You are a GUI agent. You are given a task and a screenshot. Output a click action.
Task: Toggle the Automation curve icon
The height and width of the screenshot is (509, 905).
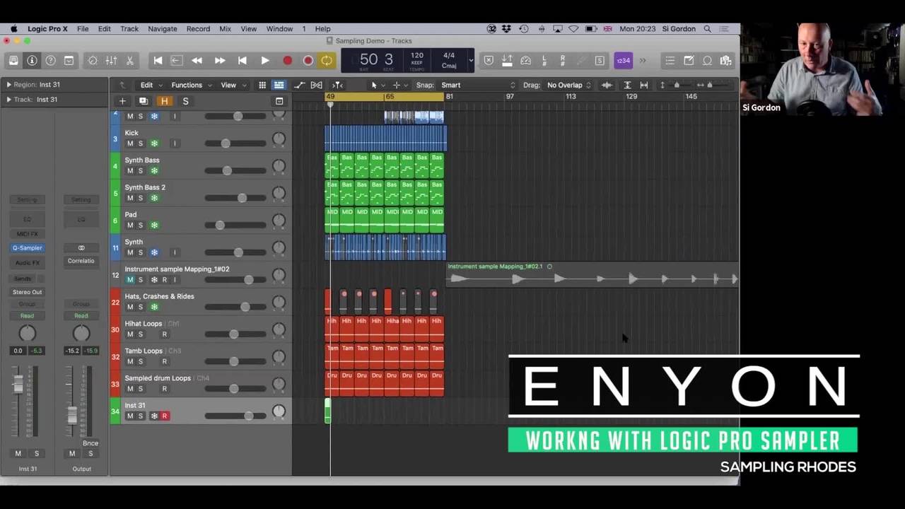[299, 85]
